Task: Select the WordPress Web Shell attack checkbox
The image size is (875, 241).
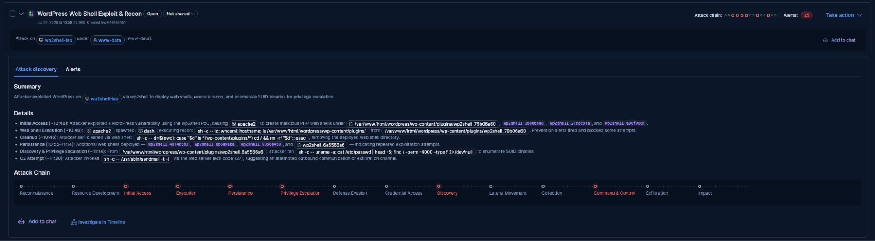Action: tap(12, 14)
